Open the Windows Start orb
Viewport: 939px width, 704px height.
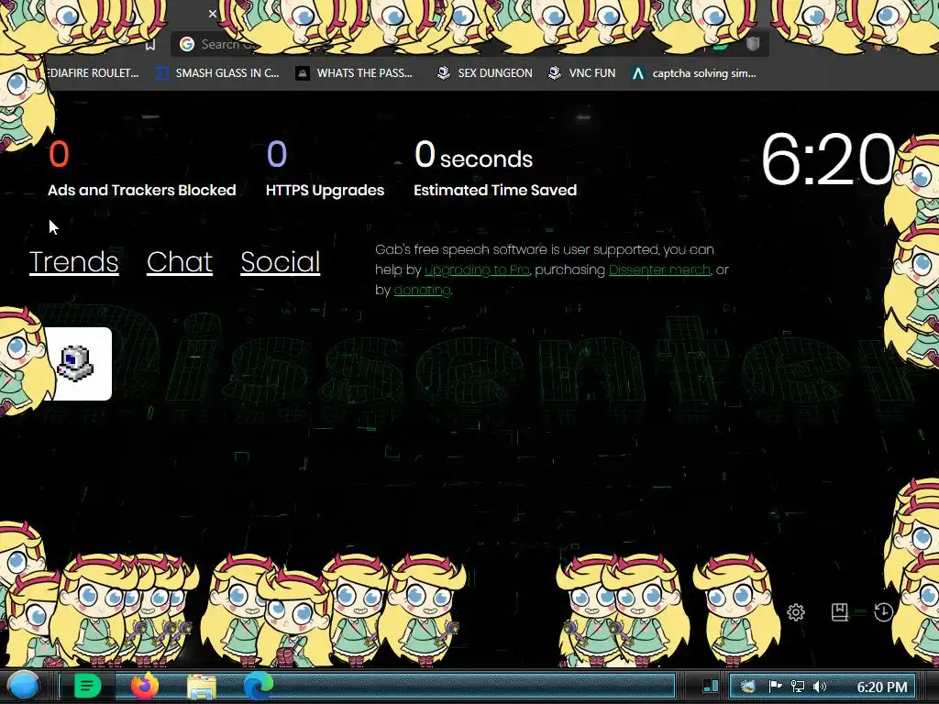tap(24, 686)
